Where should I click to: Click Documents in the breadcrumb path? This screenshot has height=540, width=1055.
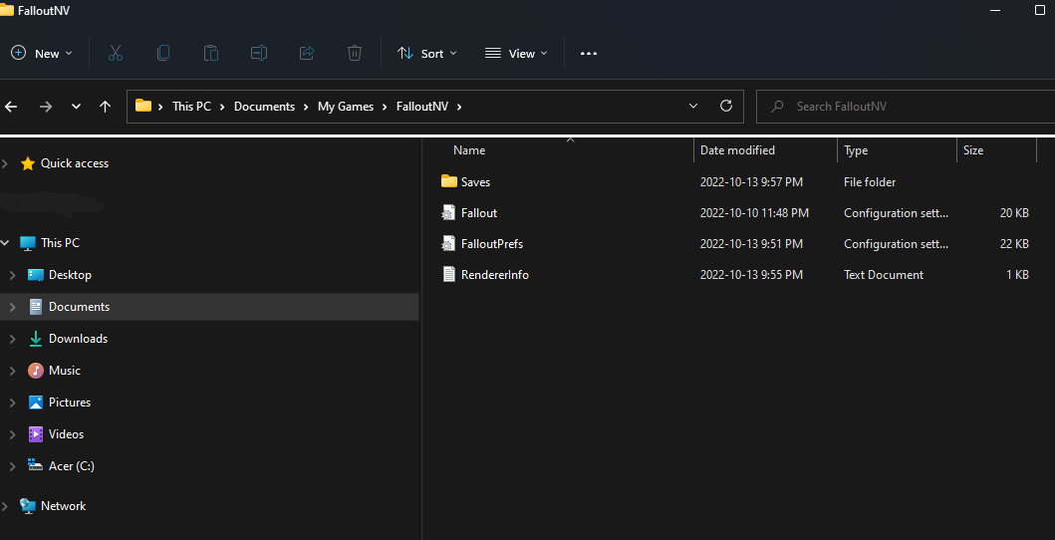pyautogui.click(x=264, y=107)
